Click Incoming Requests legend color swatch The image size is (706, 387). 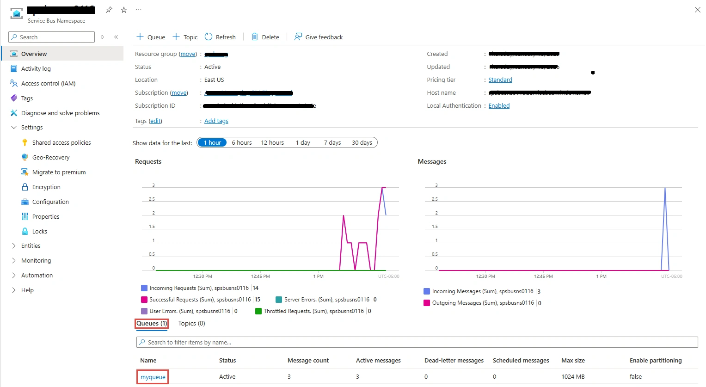pos(144,288)
